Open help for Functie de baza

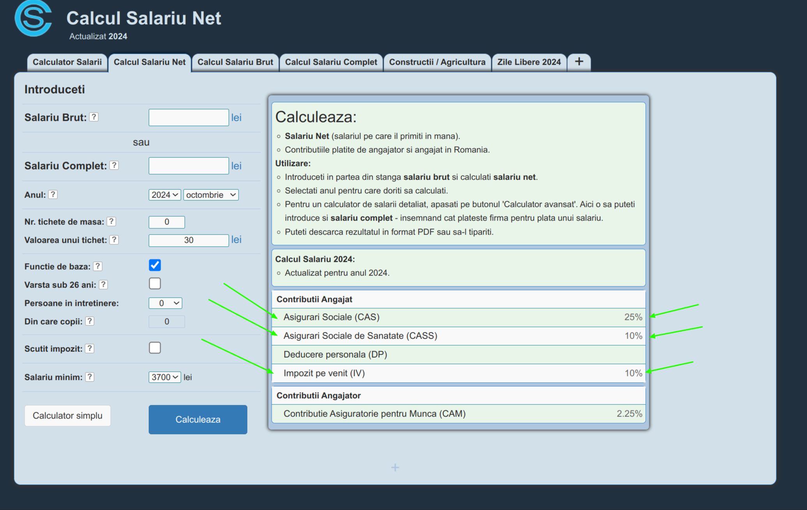click(98, 266)
